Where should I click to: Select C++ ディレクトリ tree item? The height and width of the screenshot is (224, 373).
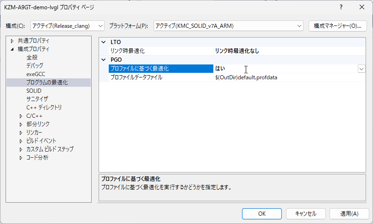click(x=44, y=108)
